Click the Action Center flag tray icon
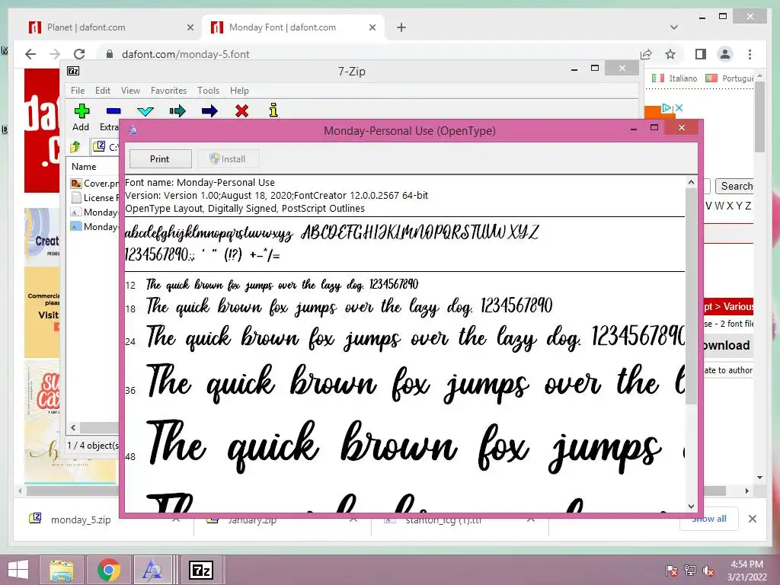The height and width of the screenshot is (585, 780). (672, 570)
